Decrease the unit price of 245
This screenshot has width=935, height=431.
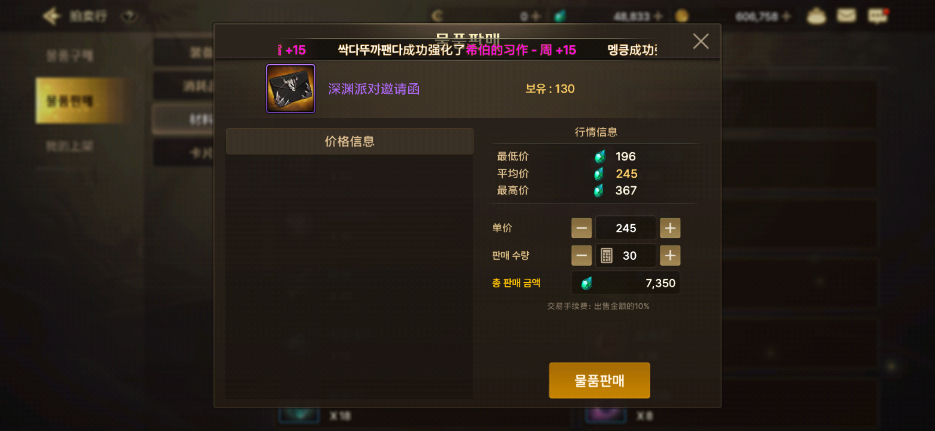pyautogui.click(x=581, y=228)
